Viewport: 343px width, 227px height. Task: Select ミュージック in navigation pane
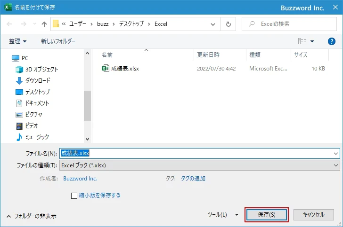(37, 137)
